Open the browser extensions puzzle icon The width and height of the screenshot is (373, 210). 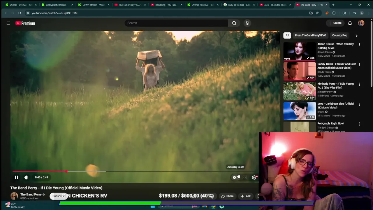[x=334, y=13]
